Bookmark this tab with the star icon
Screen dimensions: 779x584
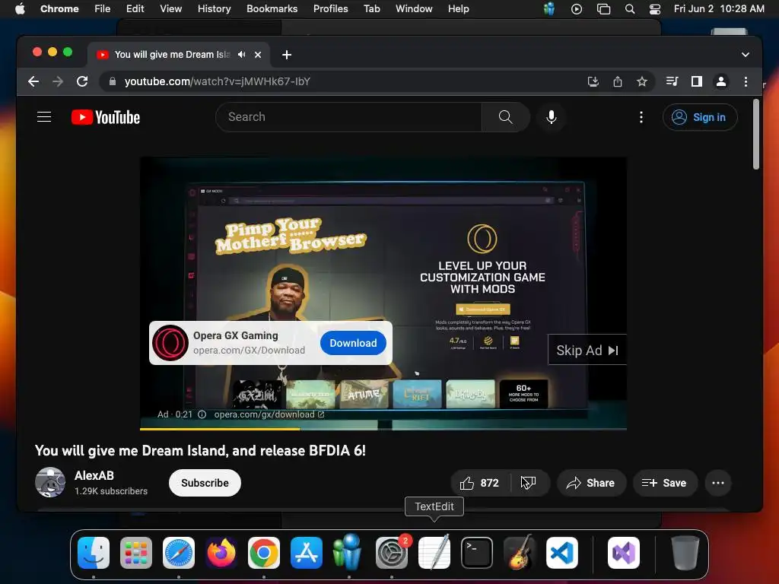point(642,81)
